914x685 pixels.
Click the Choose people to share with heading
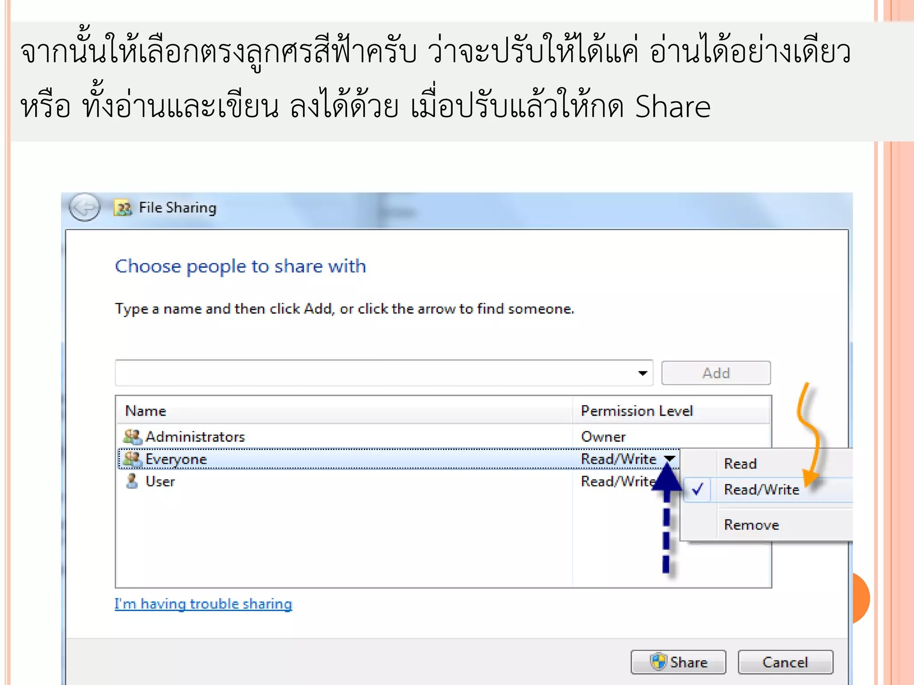pyautogui.click(x=241, y=266)
